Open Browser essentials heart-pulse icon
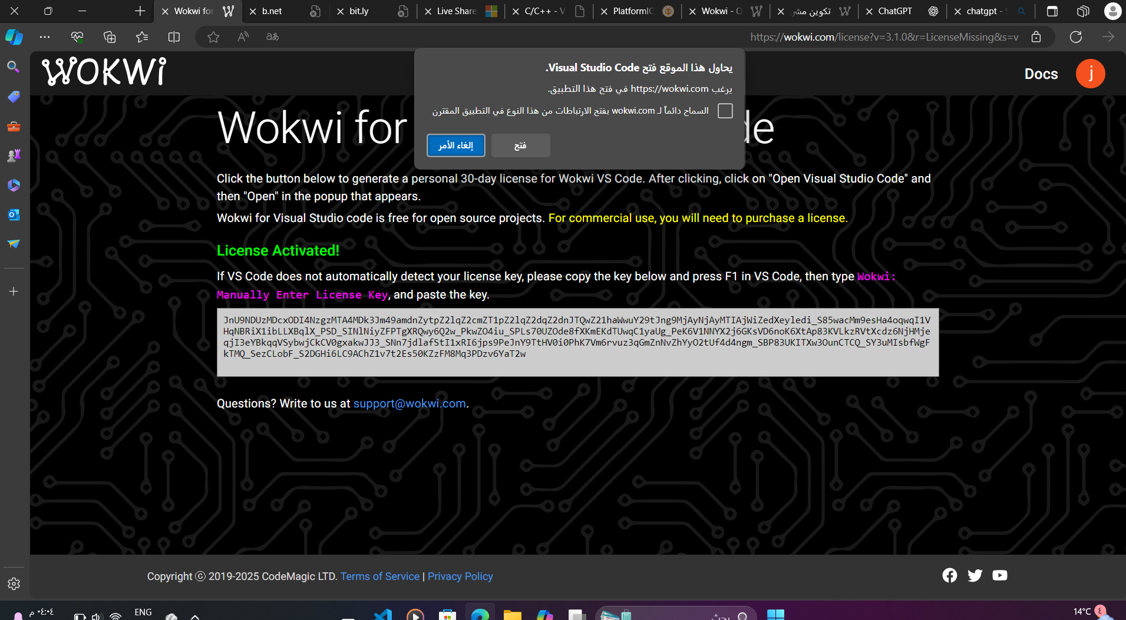 pos(77,37)
